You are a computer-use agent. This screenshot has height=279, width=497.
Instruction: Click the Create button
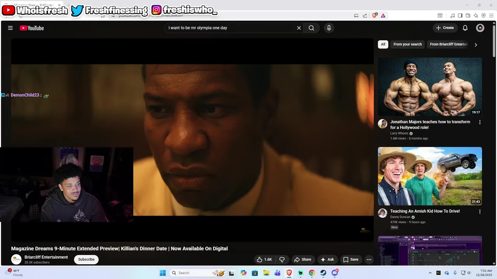pyautogui.click(x=445, y=28)
